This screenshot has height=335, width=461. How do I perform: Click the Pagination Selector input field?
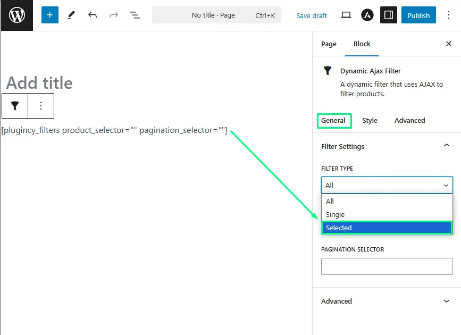pyautogui.click(x=387, y=266)
